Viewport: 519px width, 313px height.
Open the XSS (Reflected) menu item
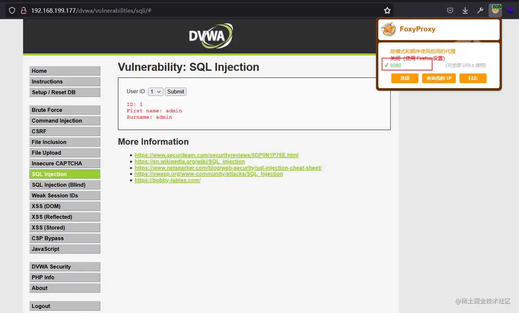point(65,217)
